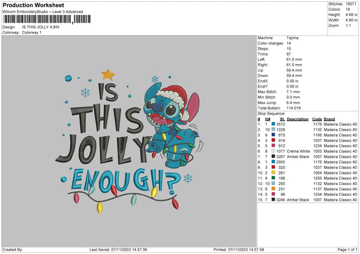360x254 pixels.
Task: Click the Code column header
Action: 317,119
